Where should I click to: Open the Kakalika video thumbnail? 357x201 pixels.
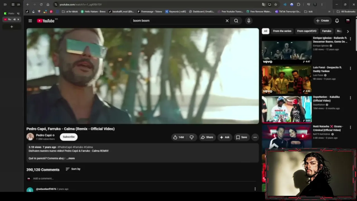click(286, 109)
